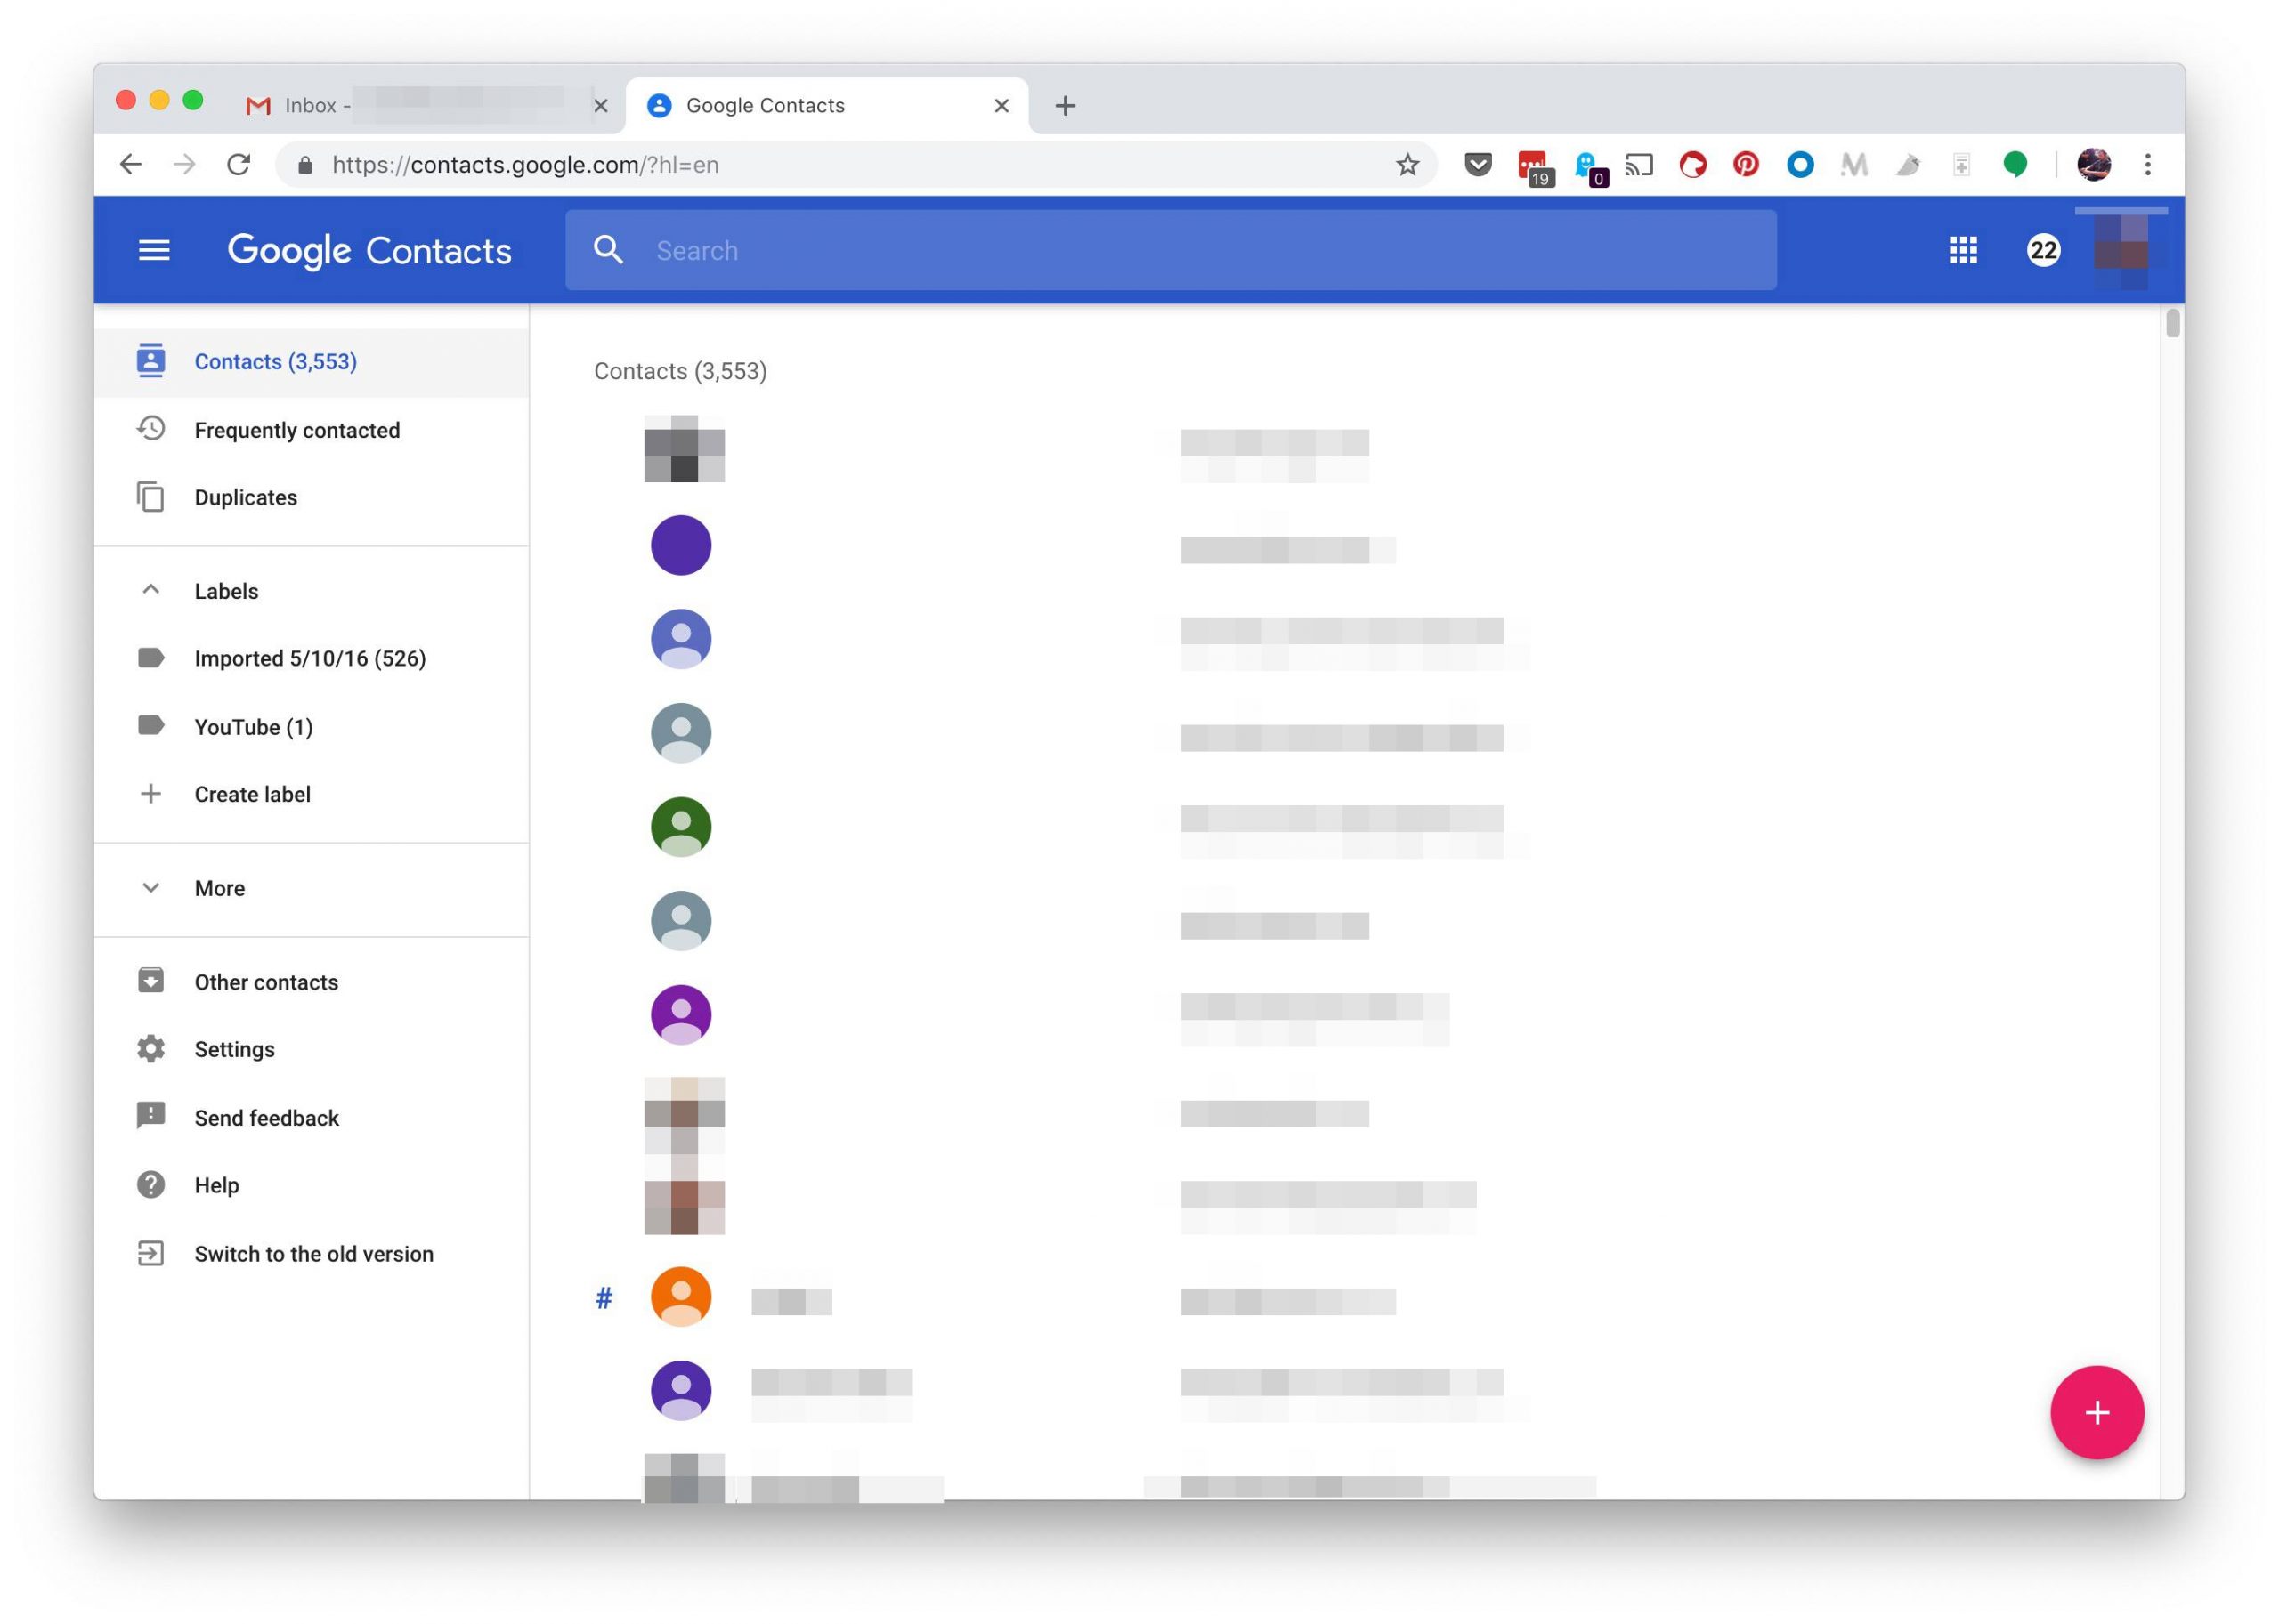This screenshot has width=2279, height=1624.
Task: Select the YouTube (1) label
Action: [253, 726]
